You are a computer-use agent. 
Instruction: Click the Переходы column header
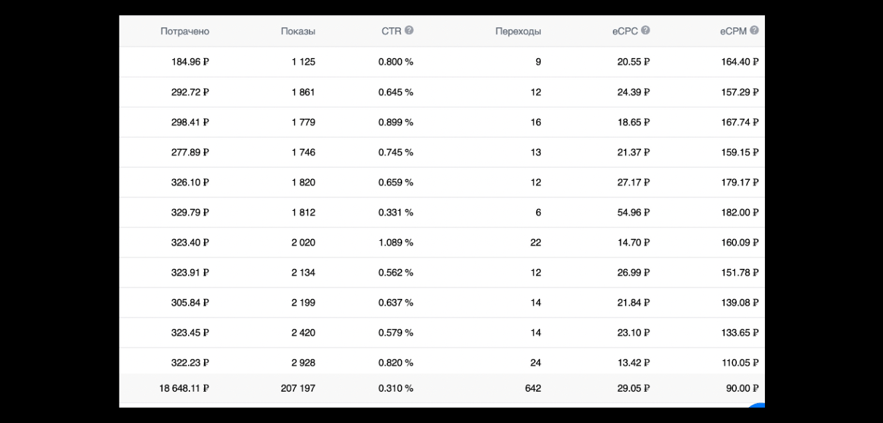(x=518, y=31)
